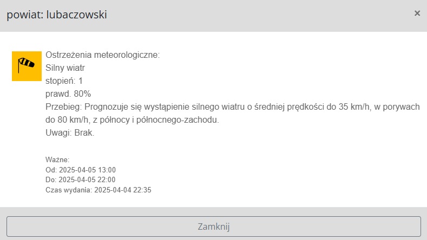This screenshot has height=240, width=427.
Task: Click the "Czas wydania" issue time line
Action: coord(97,190)
